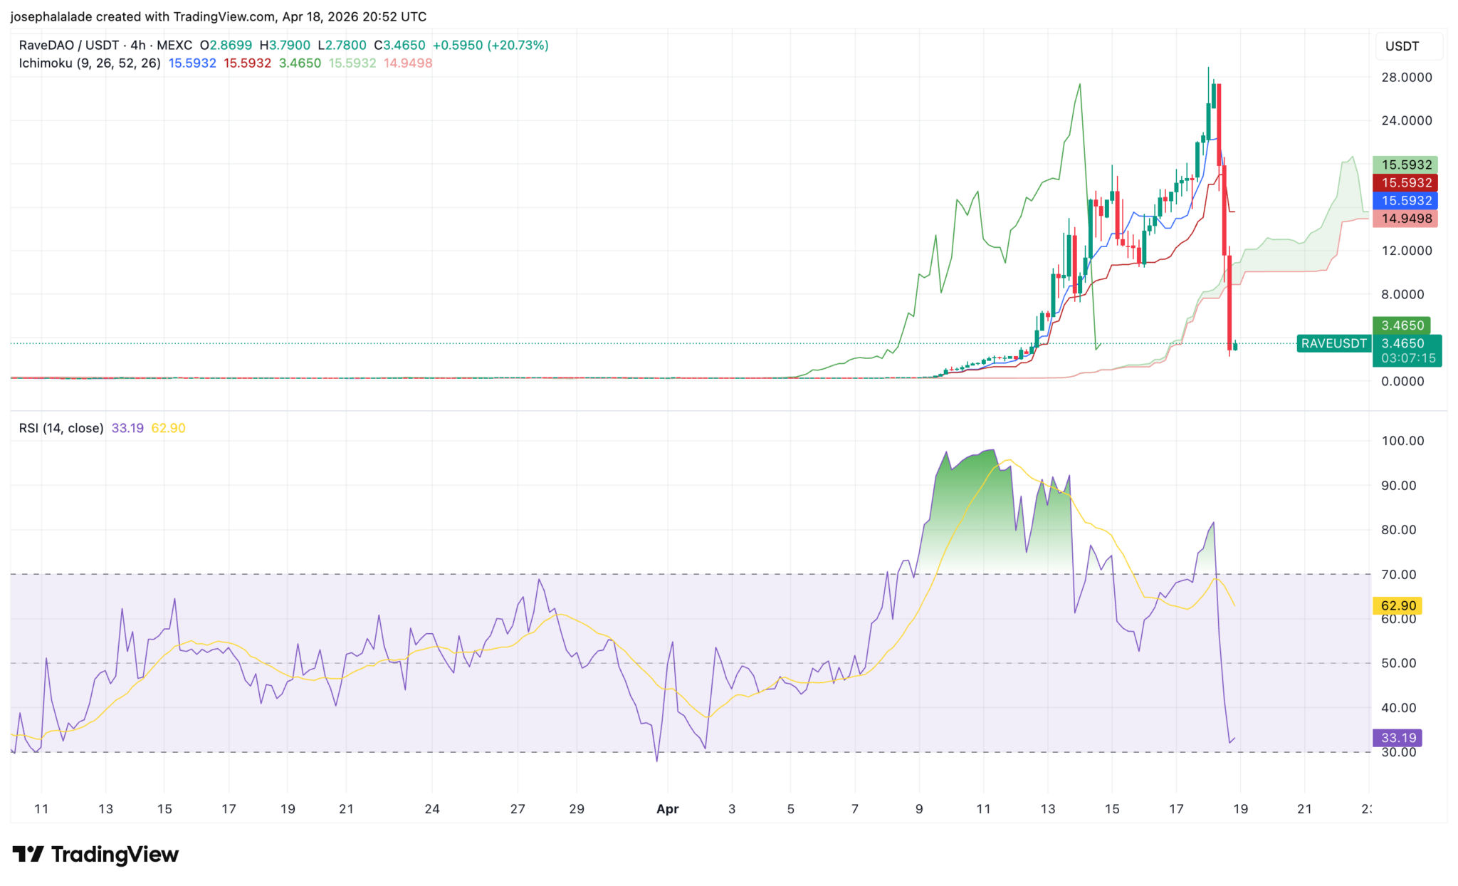Viewport: 1458px width, 886px height.
Task: Click the RAVEUSDT price line tag
Action: 1333,343
